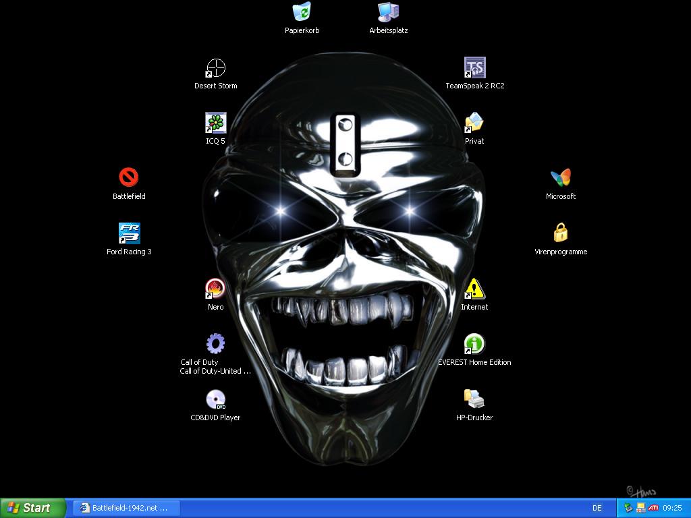Viewport: 691px width, 518px height.
Task: Select the Papierkorb recycle bin icon
Action: [x=302, y=12]
